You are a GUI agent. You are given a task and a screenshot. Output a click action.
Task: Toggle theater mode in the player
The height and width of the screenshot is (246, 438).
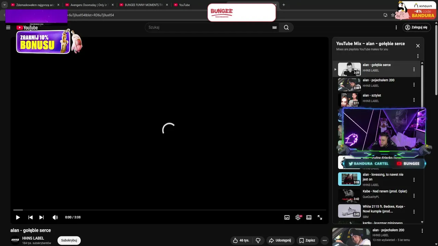[309, 217]
